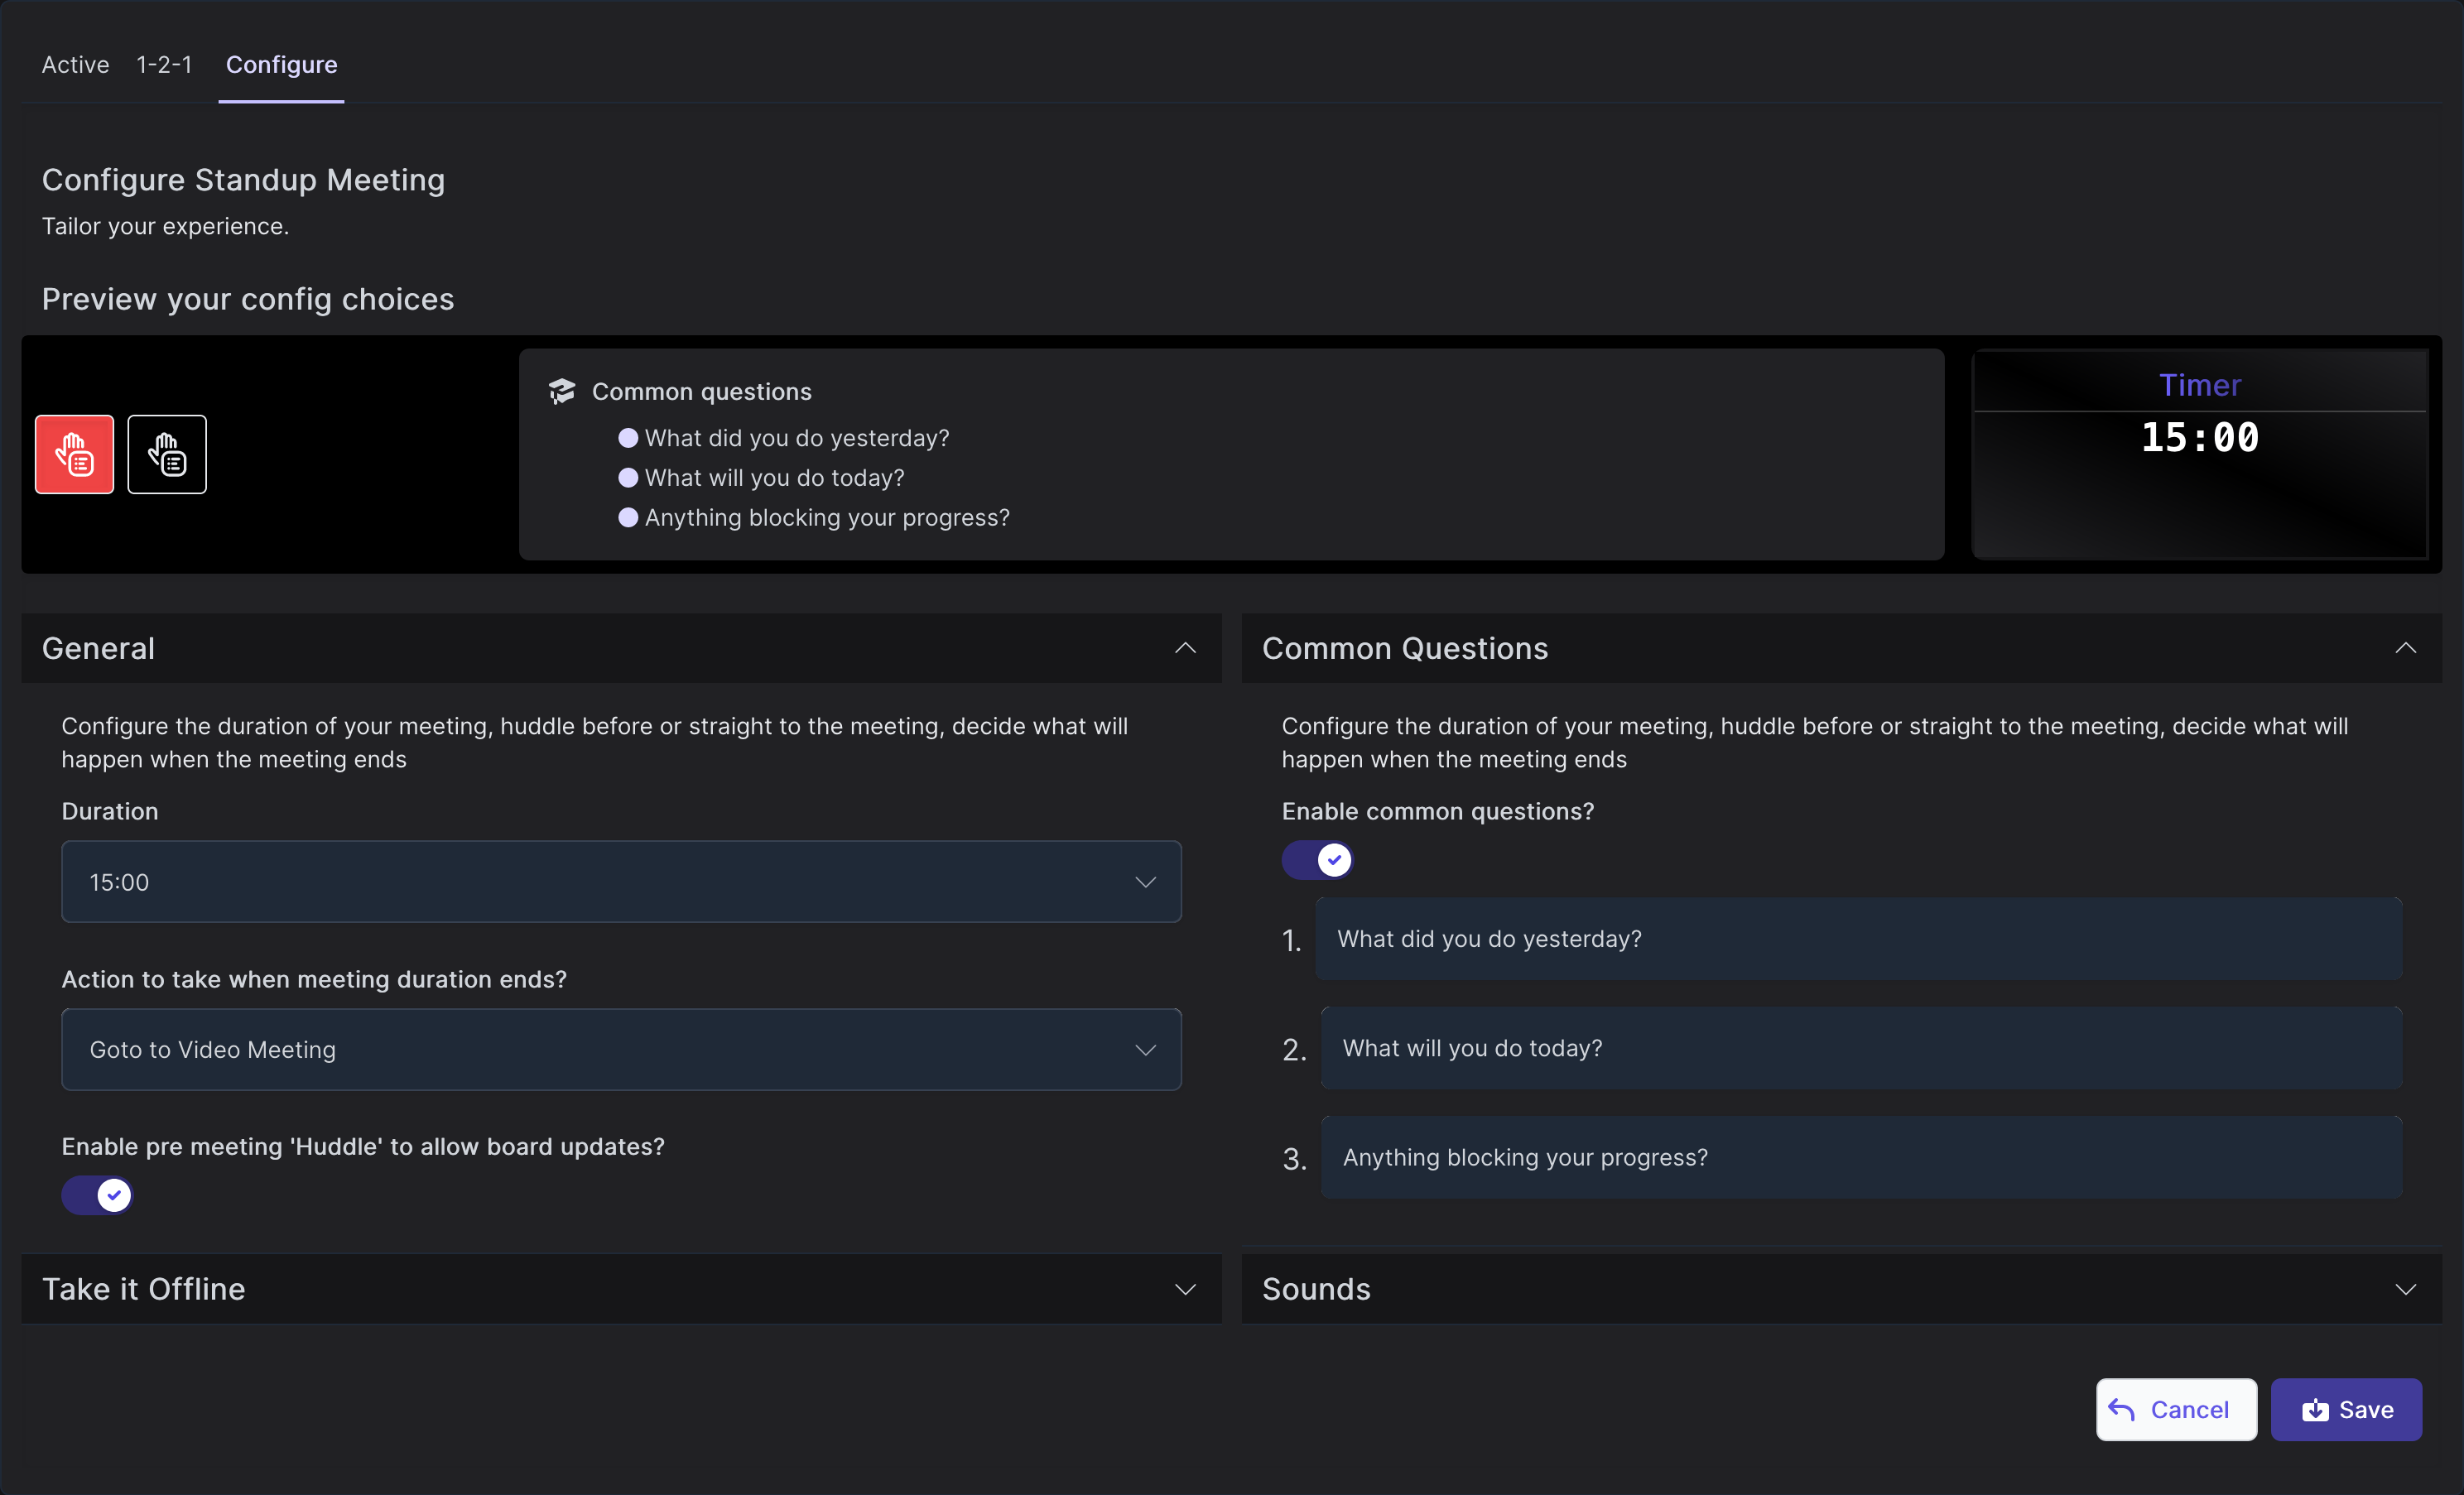Click the red raised-hand icon in preview
Viewport: 2464px width, 1495px height.
tap(74, 454)
